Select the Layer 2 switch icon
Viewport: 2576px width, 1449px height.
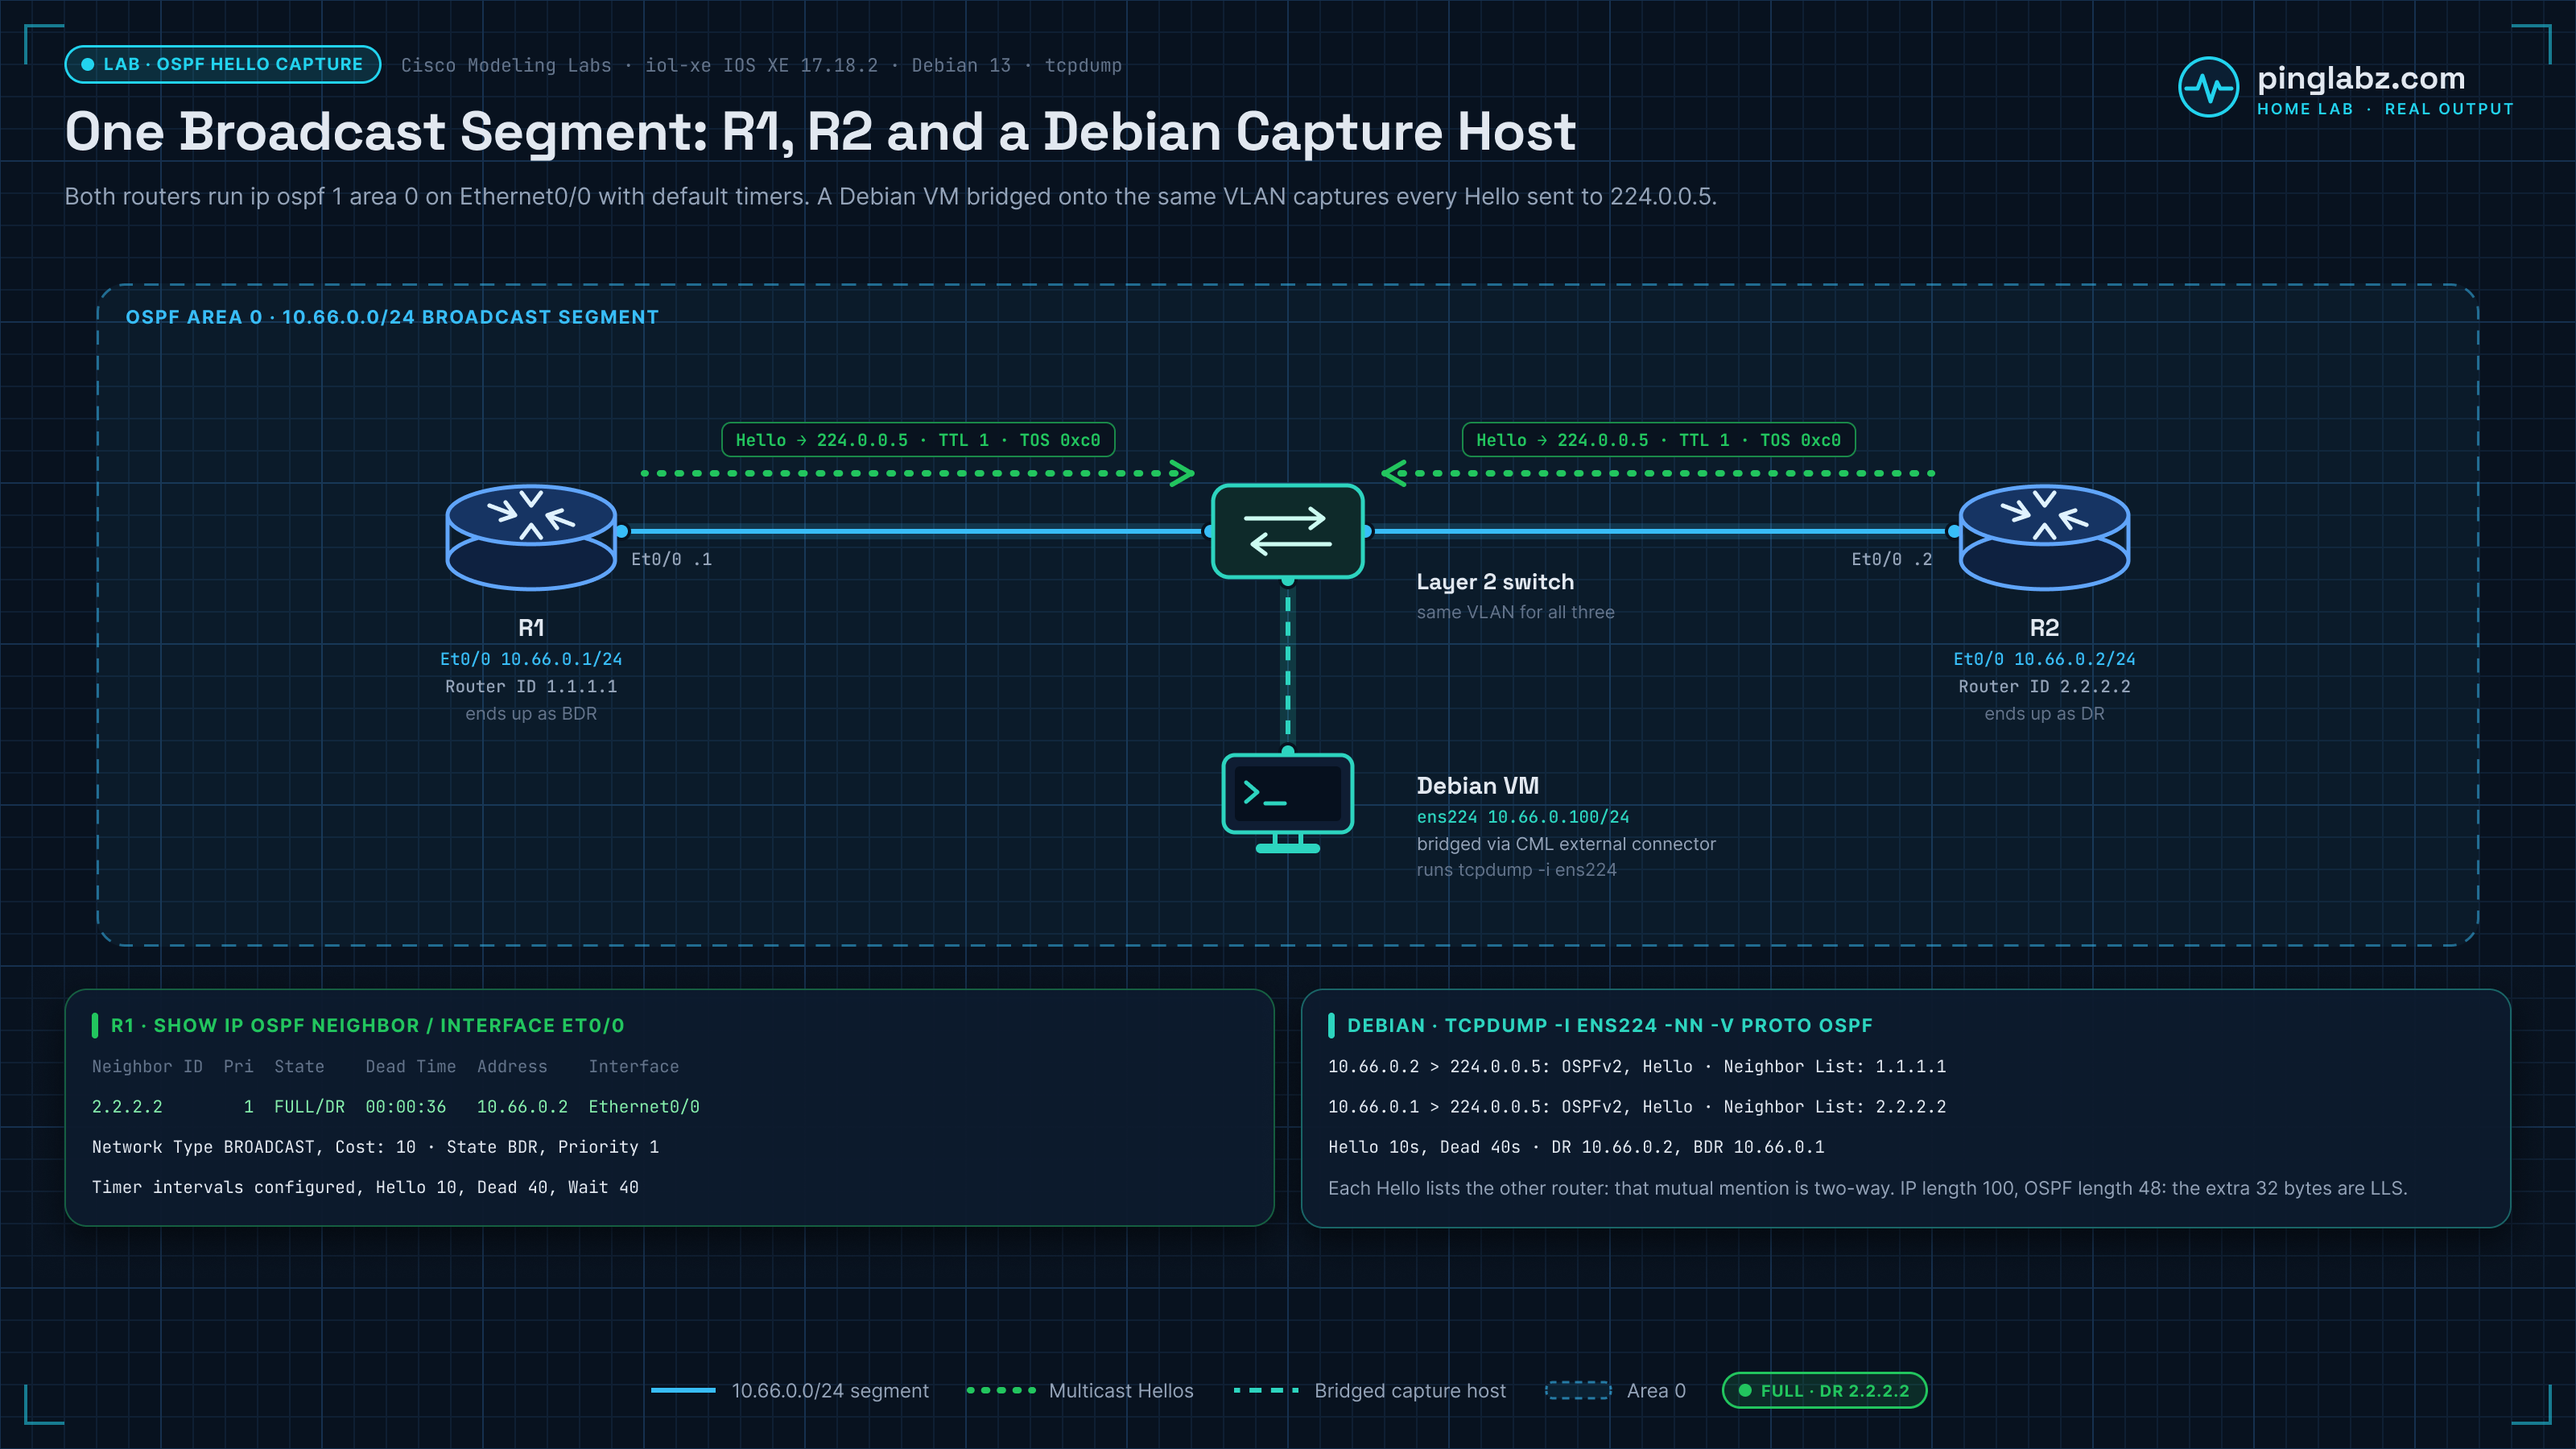1288,531
